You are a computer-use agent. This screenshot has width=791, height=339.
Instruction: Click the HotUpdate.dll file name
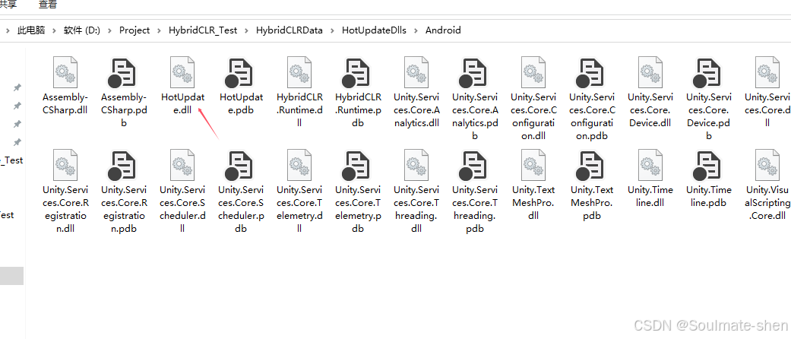coord(182,103)
